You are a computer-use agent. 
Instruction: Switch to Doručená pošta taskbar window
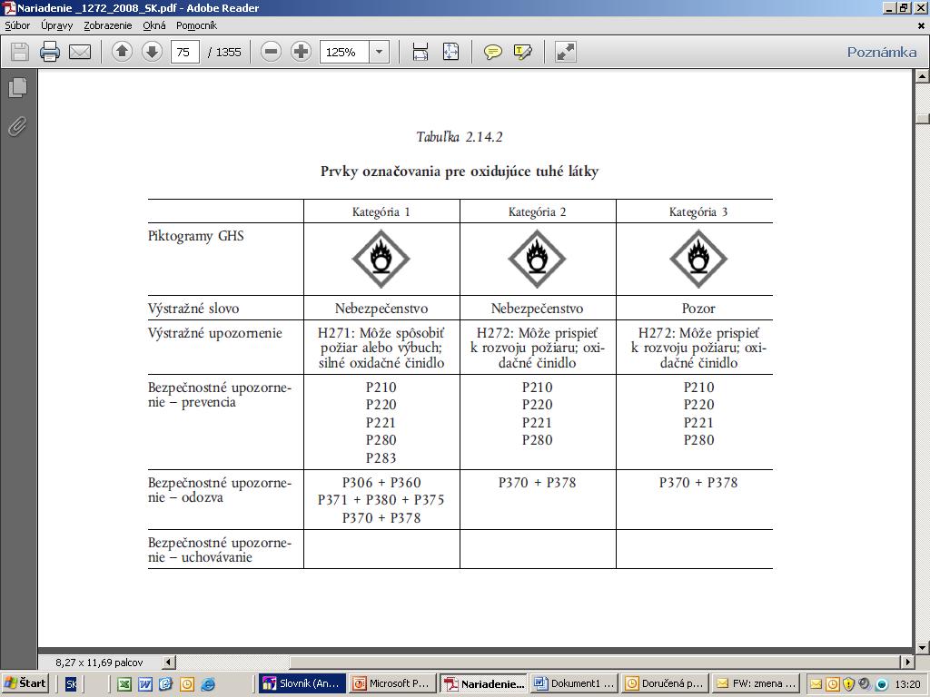[x=664, y=683]
